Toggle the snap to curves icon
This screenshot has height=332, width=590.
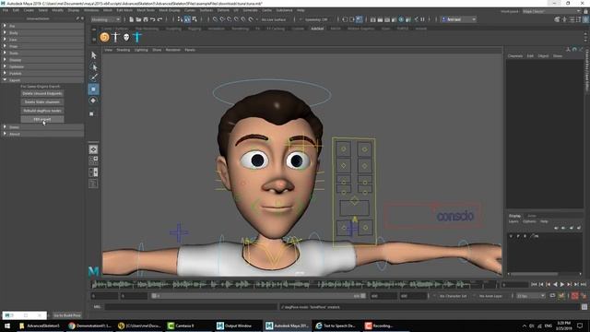point(222,19)
